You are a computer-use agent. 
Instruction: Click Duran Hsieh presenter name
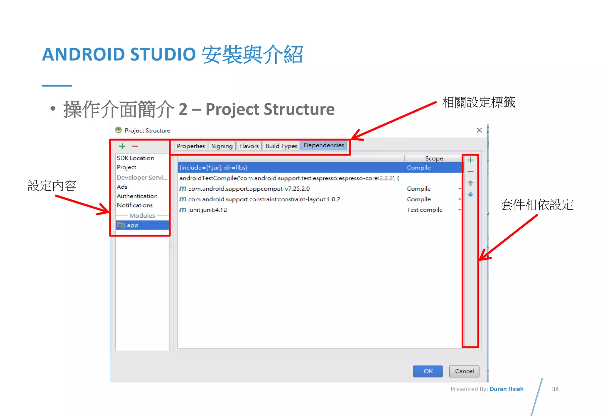point(507,389)
